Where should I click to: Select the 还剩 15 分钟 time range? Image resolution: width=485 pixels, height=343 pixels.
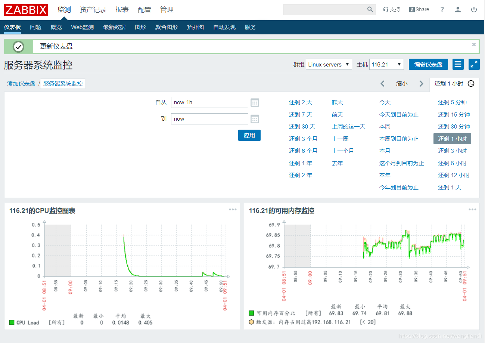click(x=454, y=114)
